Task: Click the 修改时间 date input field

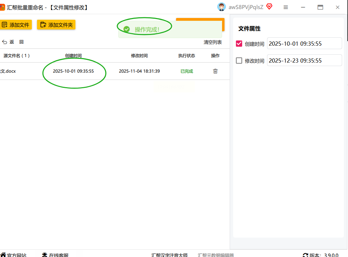Action: [304, 61]
